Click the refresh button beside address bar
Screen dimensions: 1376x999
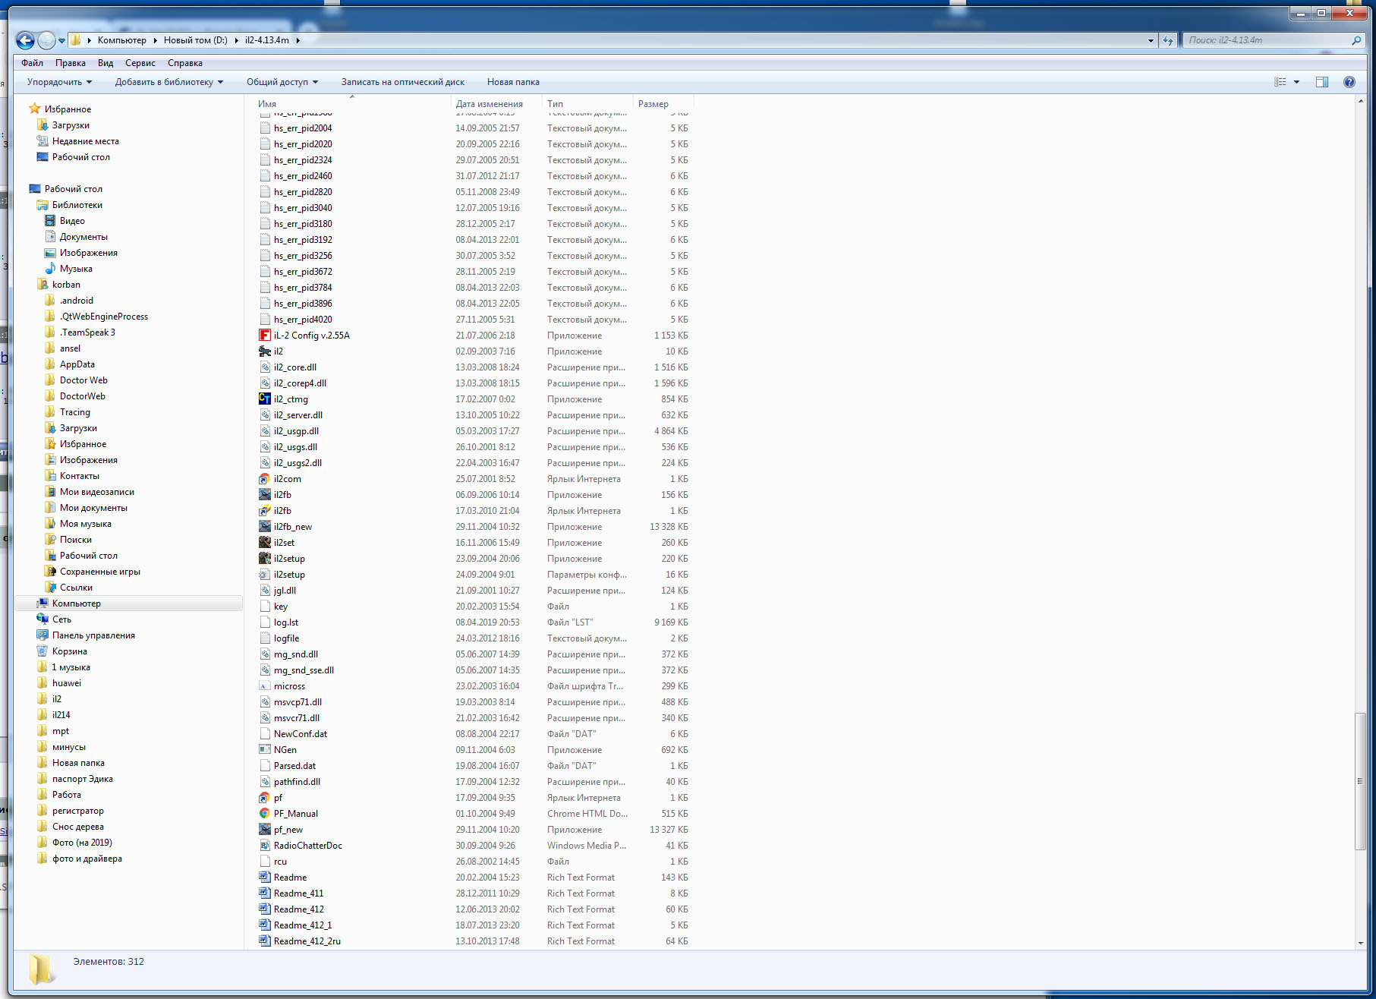[1168, 40]
